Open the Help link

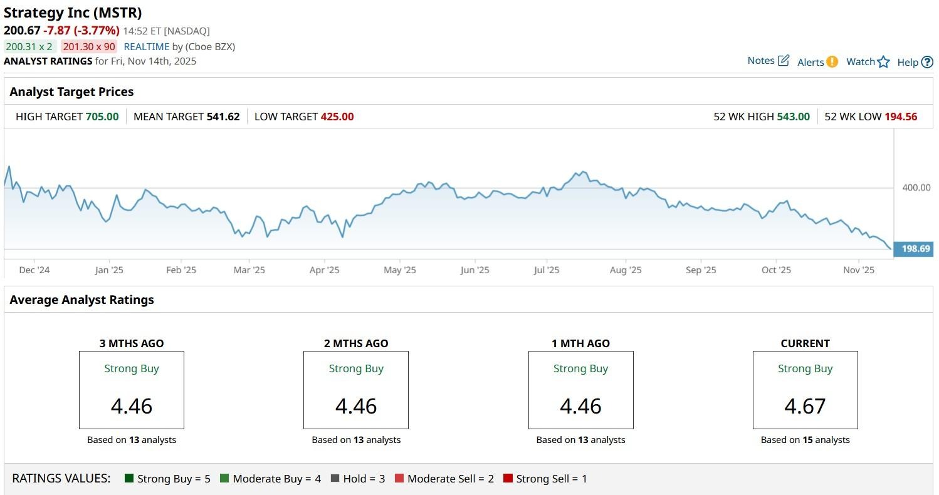[908, 62]
